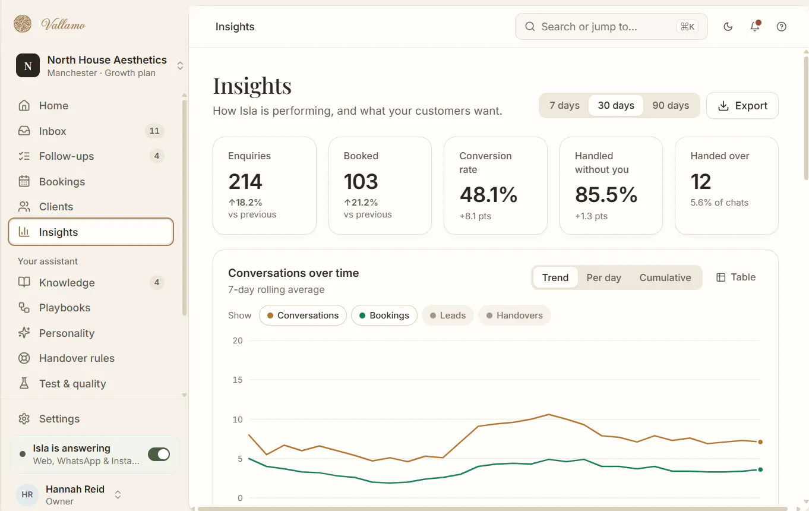Switch chart to Cumulative view
Image resolution: width=809 pixels, height=511 pixels.
[x=665, y=277]
